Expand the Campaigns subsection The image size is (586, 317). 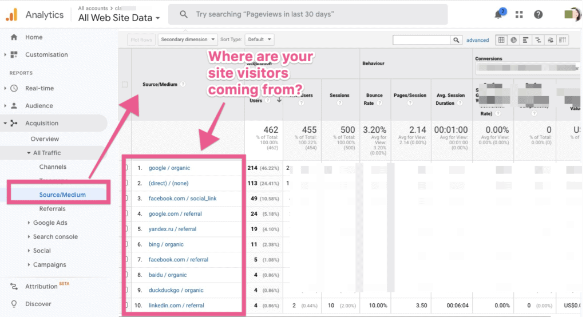coord(29,265)
